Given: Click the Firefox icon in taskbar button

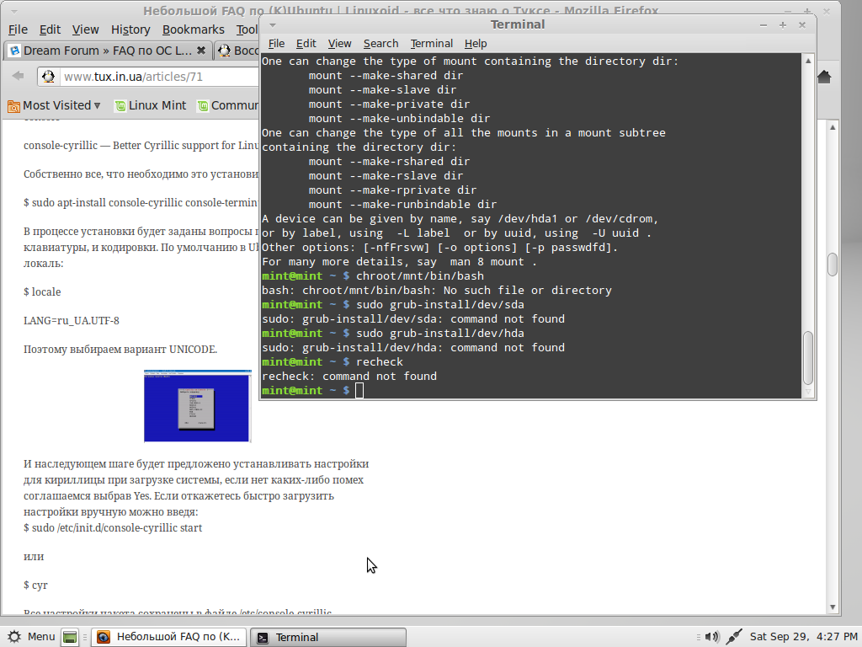Looking at the screenshot, I should click(104, 637).
